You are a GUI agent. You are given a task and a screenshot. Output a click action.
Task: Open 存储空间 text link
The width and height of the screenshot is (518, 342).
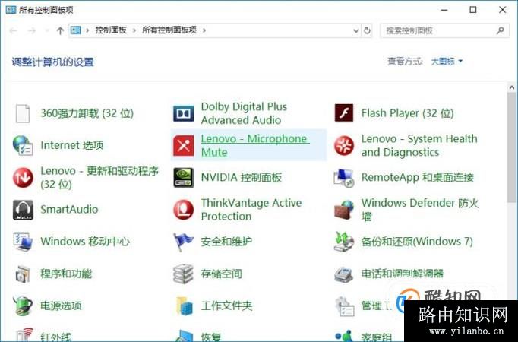point(221,274)
